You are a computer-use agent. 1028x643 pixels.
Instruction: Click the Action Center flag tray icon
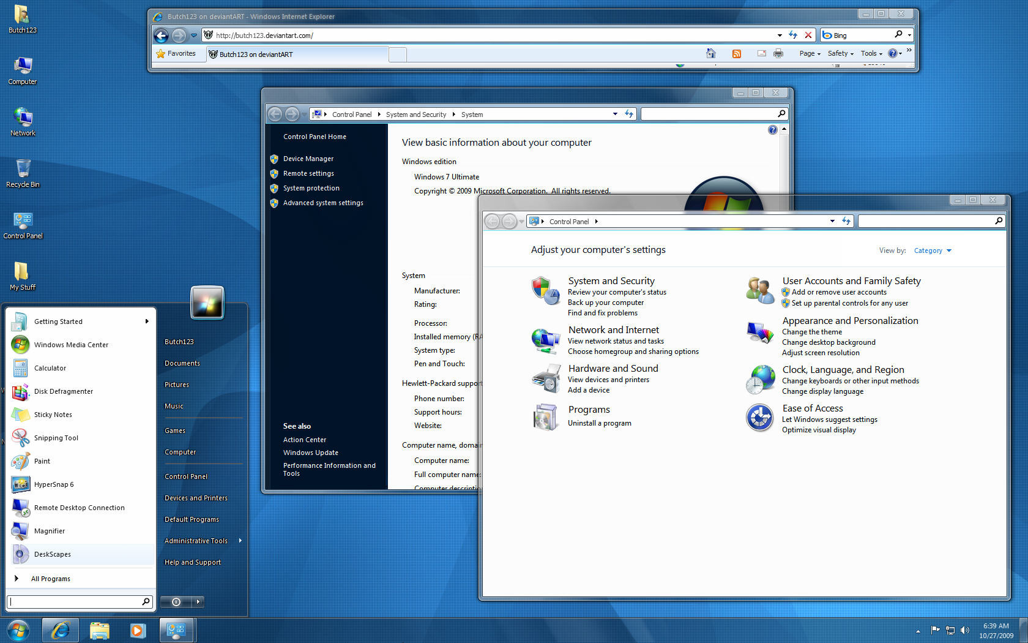[x=935, y=630]
